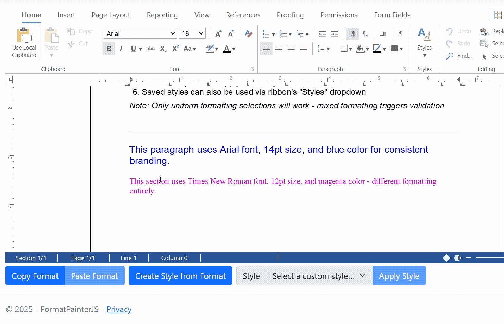This screenshot has height=324, width=504.
Task: Open the Page Layout tab
Action: 111,15
